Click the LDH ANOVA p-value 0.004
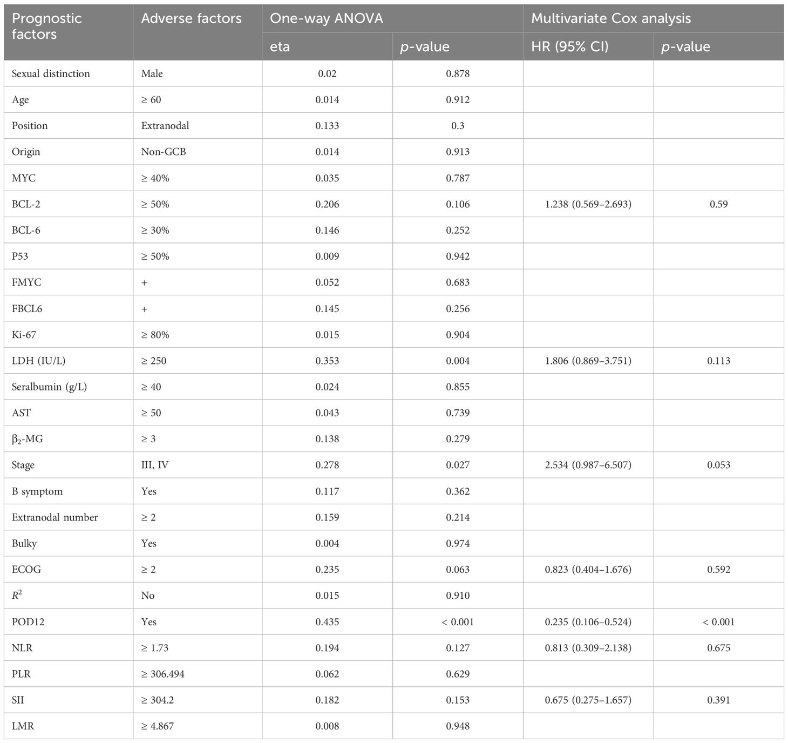This screenshot has height=743, width=788. 458,361
